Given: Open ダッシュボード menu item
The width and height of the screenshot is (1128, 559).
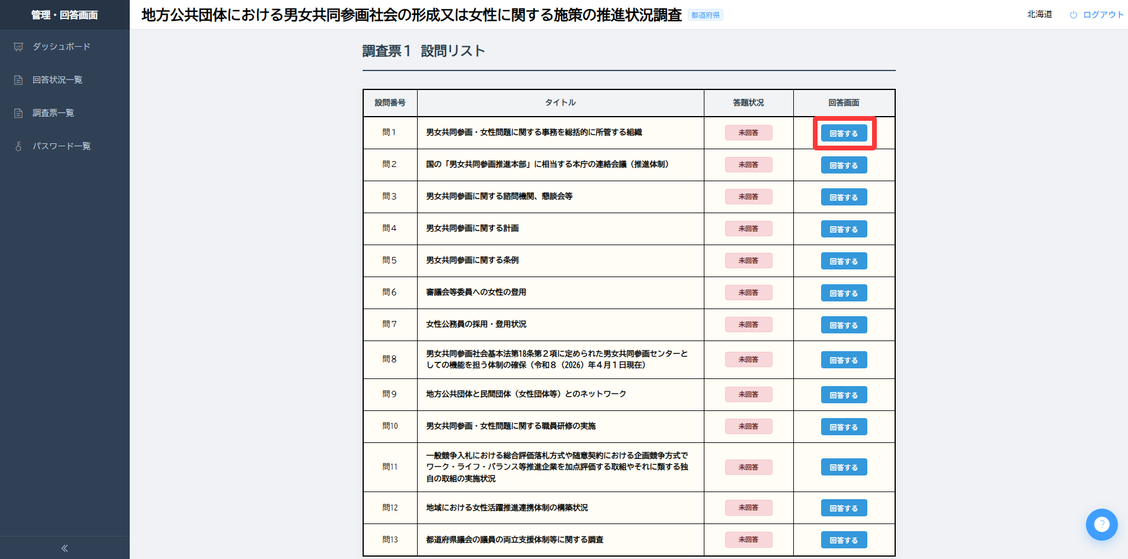Looking at the screenshot, I should point(65,47).
